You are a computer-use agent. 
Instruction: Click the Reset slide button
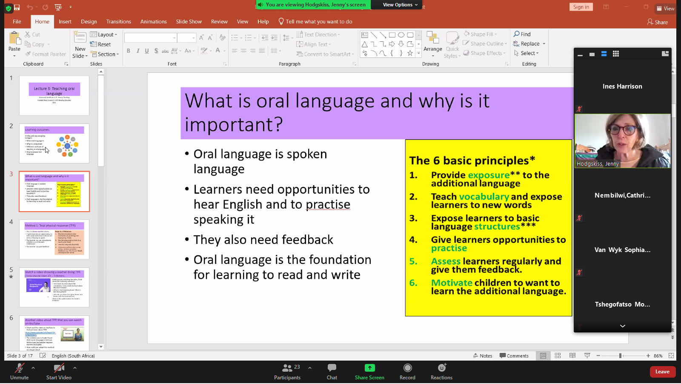[x=100, y=44]
